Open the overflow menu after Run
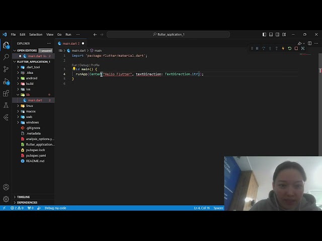The image size is (322, 241). (x=78, y=35)
